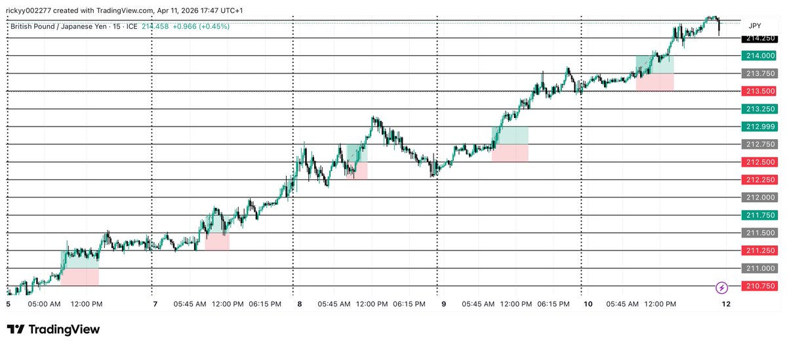Select the gray 212.750 price label
787x347 pixels.
coord(759,144)
